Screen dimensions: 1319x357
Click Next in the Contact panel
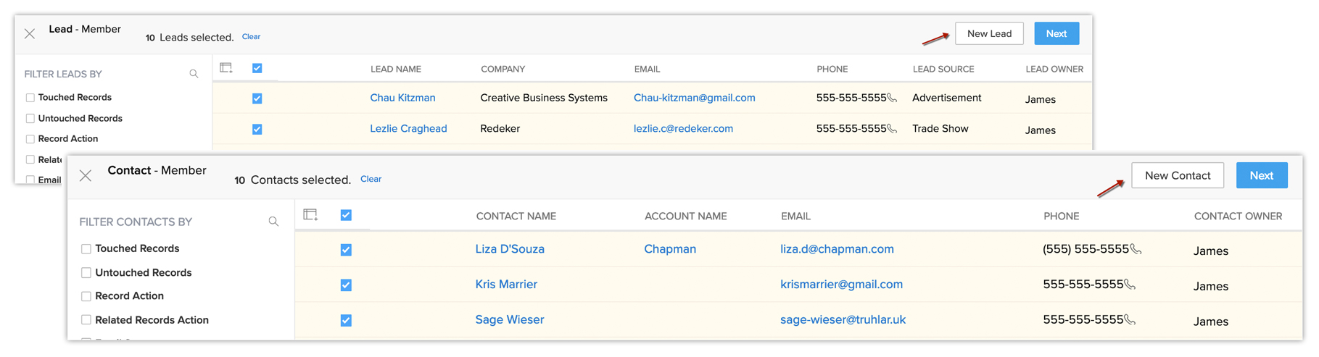point(1261,176)
